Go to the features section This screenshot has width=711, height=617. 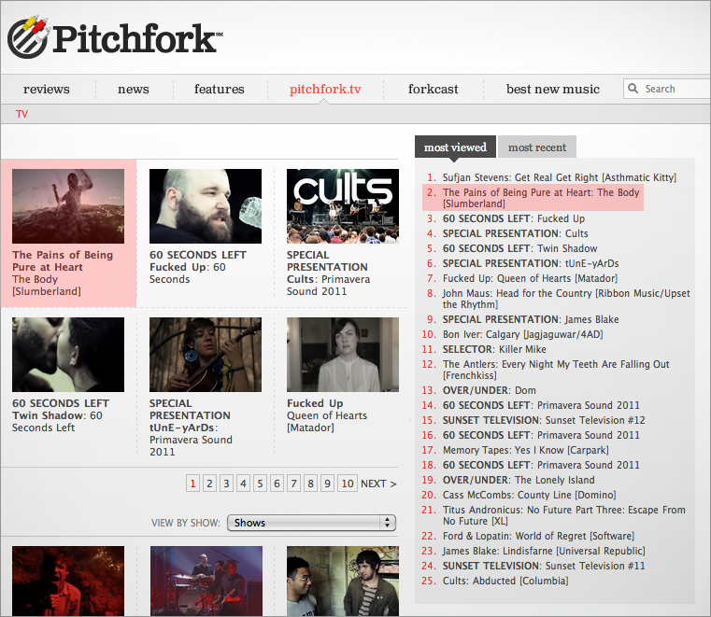click(x=219, y=89)
